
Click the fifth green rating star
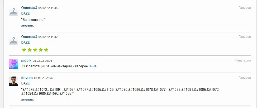(46, 50)
